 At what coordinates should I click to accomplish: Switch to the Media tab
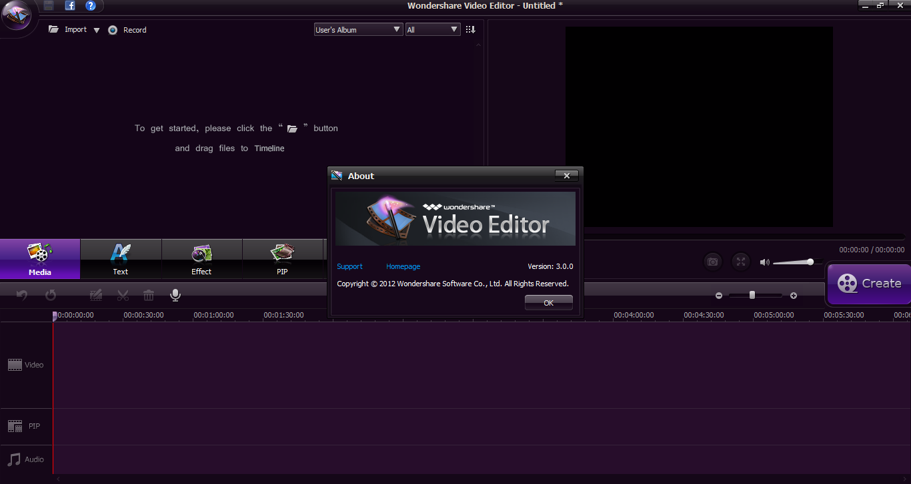click(x=40, y=259)
